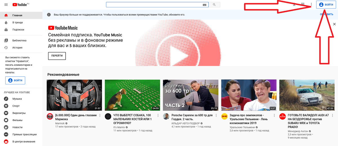Open the three-dot settings menu in header
This screenshot has height=146, width=338.
pos(311,5)
